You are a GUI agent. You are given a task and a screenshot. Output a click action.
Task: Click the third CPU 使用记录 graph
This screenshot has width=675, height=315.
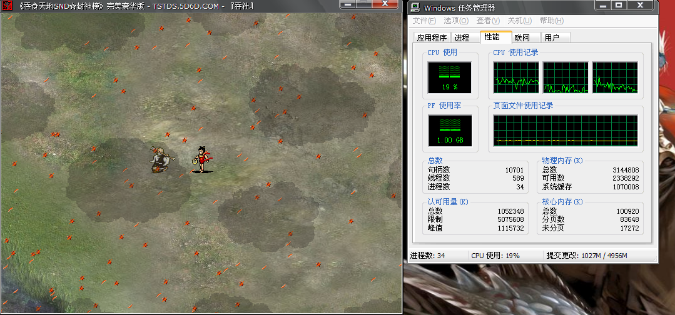(x=615, y=77)
